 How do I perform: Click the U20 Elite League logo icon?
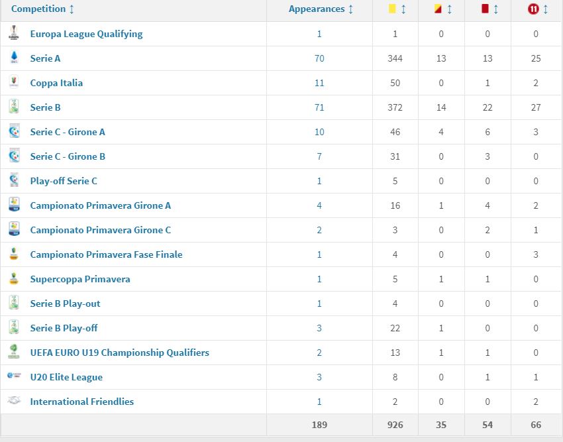pyautogui.click(x=14, y=376)
